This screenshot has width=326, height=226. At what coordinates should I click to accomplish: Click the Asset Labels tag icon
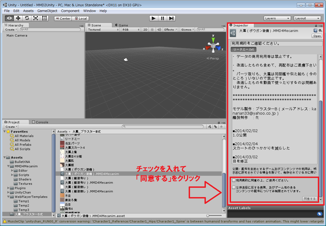coord(319,214)
